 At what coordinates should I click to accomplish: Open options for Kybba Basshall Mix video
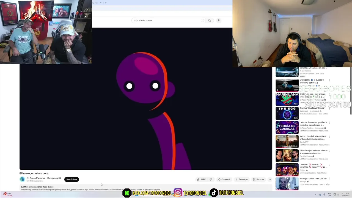tap(330, 137)
